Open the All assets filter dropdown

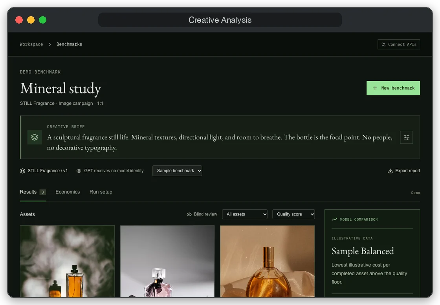coord(245,214)
